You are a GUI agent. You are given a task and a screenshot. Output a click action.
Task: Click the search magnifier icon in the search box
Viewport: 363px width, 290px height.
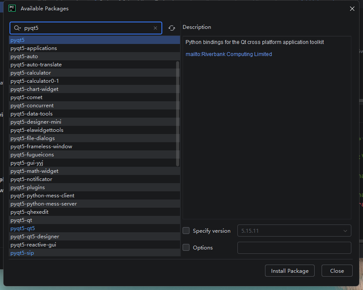point(17,28)
